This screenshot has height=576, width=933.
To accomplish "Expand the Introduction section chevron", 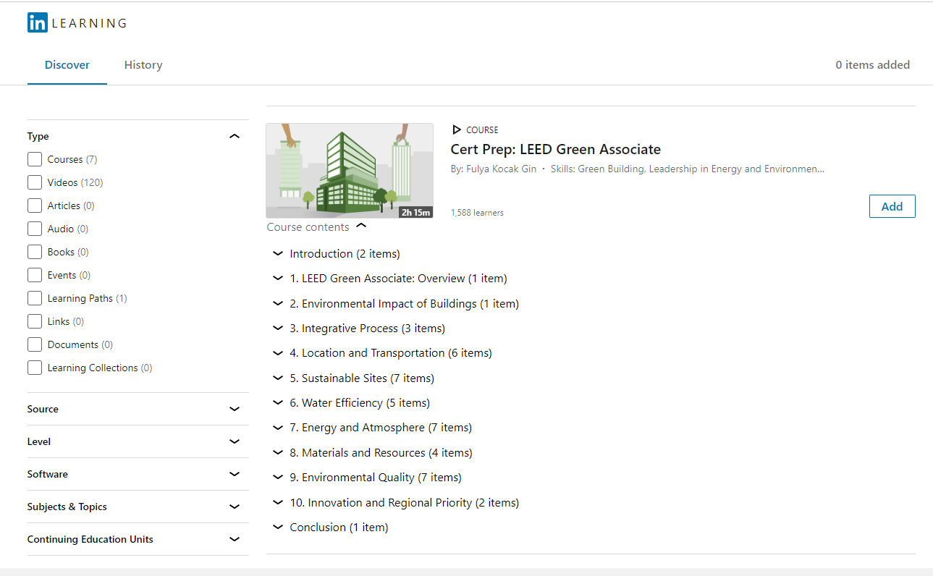I will click(277, 254).
